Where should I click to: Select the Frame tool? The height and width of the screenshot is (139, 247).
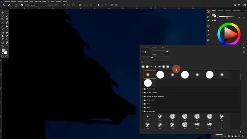tap(7, 19)
